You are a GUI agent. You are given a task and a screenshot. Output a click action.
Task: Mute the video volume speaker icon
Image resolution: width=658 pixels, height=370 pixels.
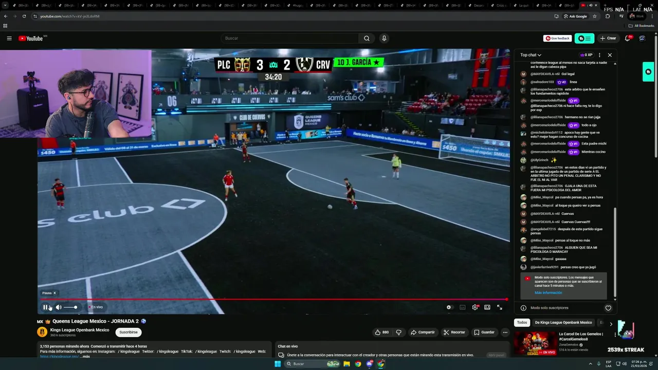(59, 307)
